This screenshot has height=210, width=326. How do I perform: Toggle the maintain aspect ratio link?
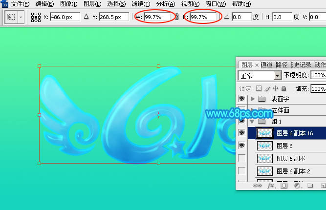(177, 17)
